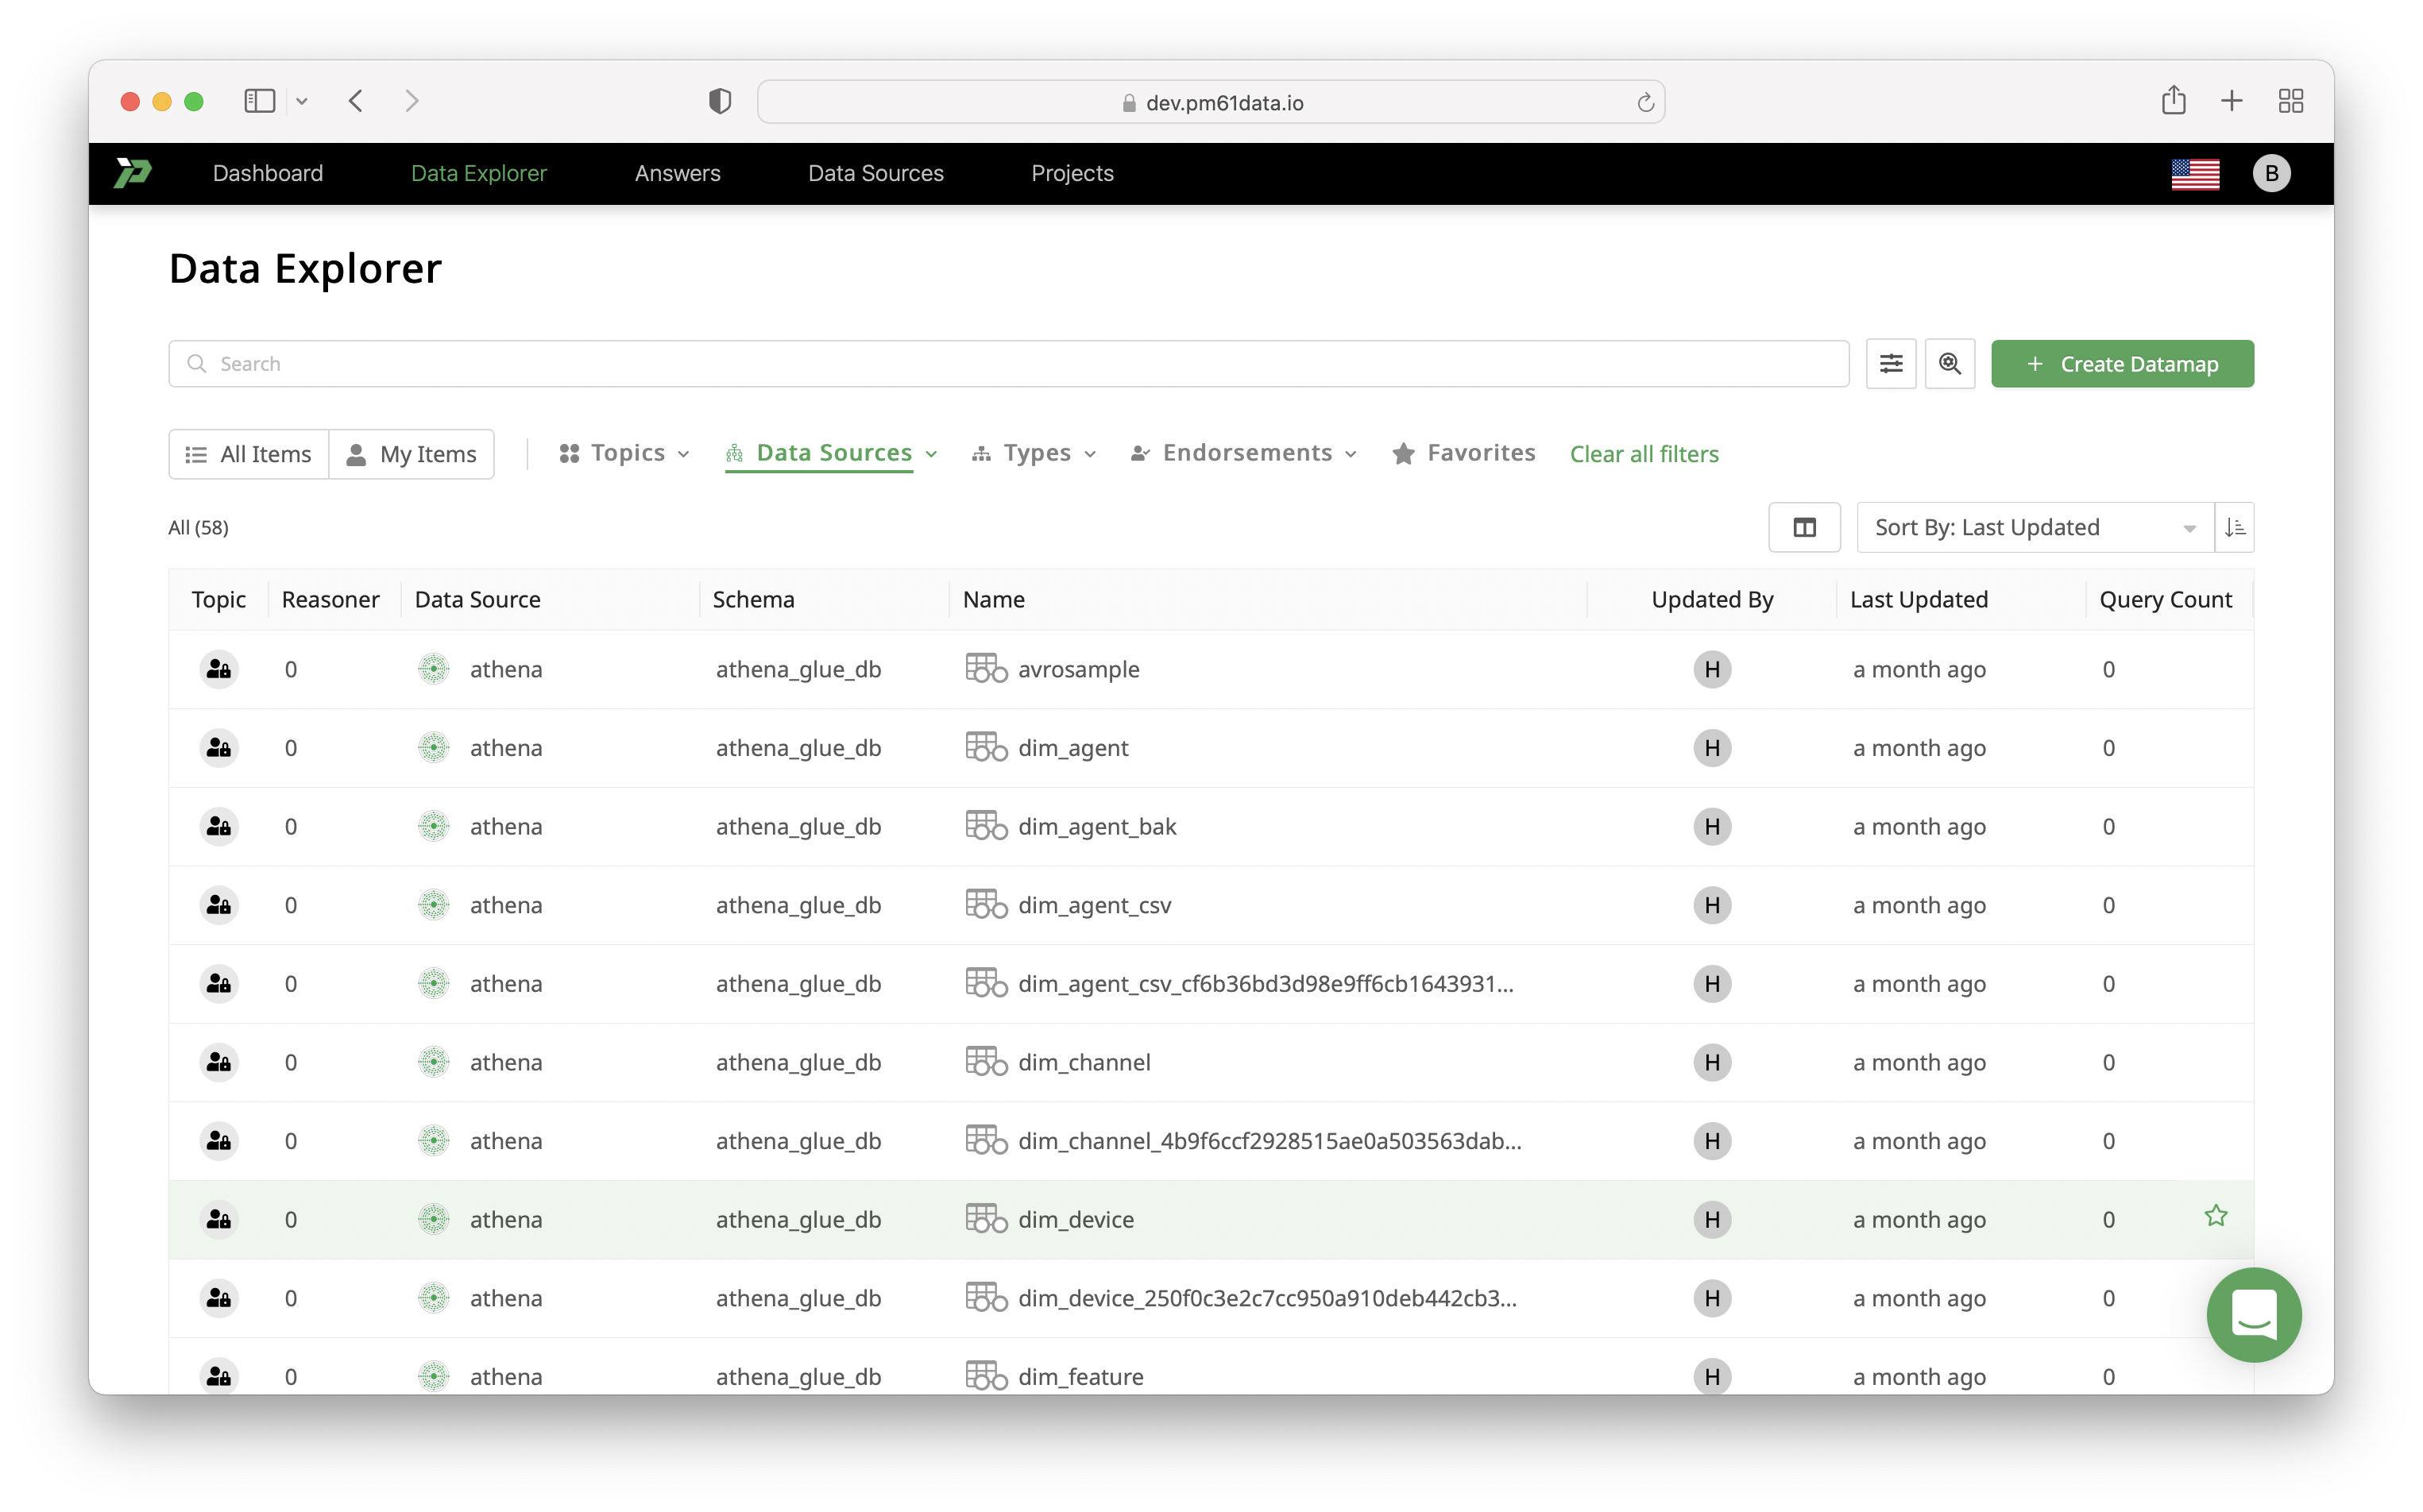Viewport: 2423px width, 1512px height.
Task: Open the Data Sources nav item
Action: tap(875, 173)
